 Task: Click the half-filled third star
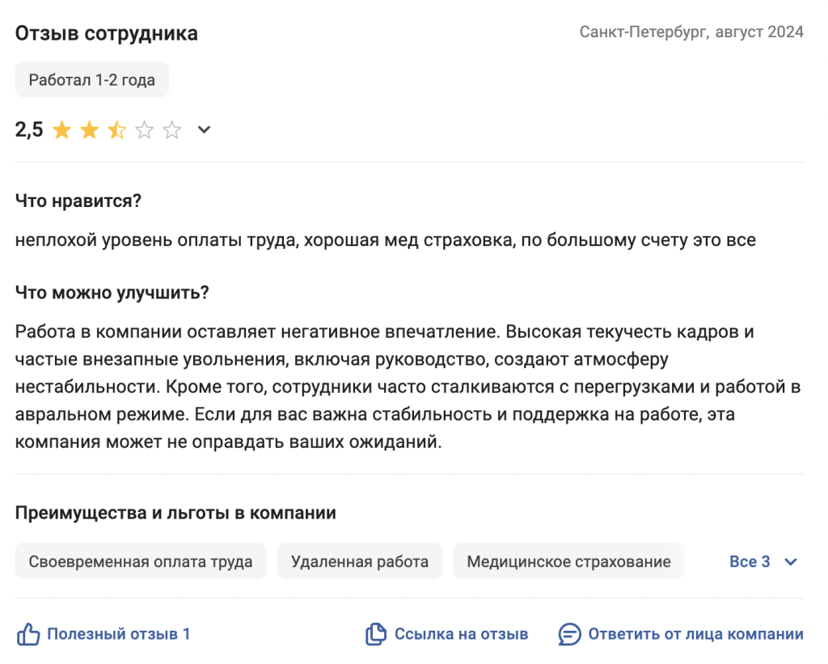click(x=116, y=129)
